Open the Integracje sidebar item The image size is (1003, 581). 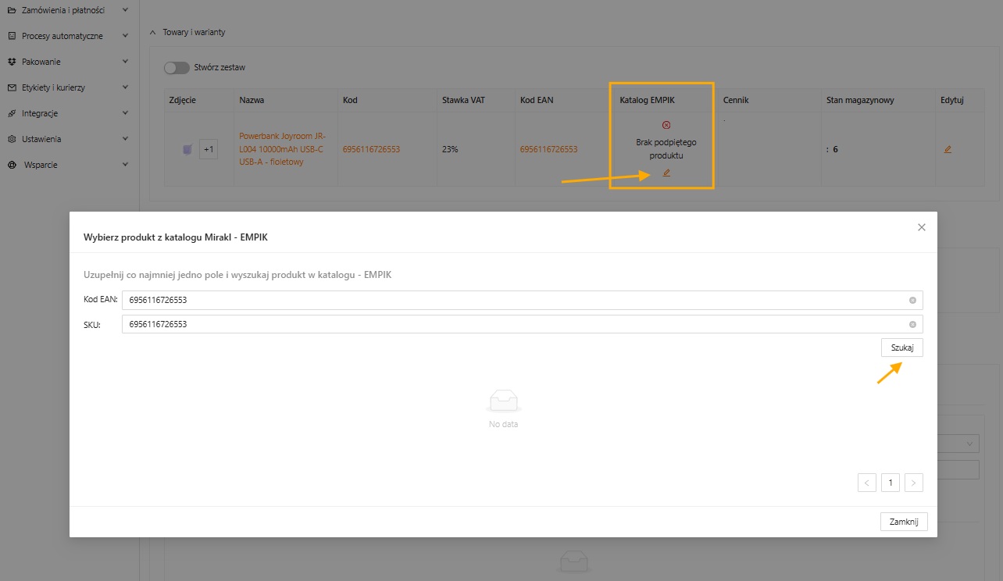point(39,113)
